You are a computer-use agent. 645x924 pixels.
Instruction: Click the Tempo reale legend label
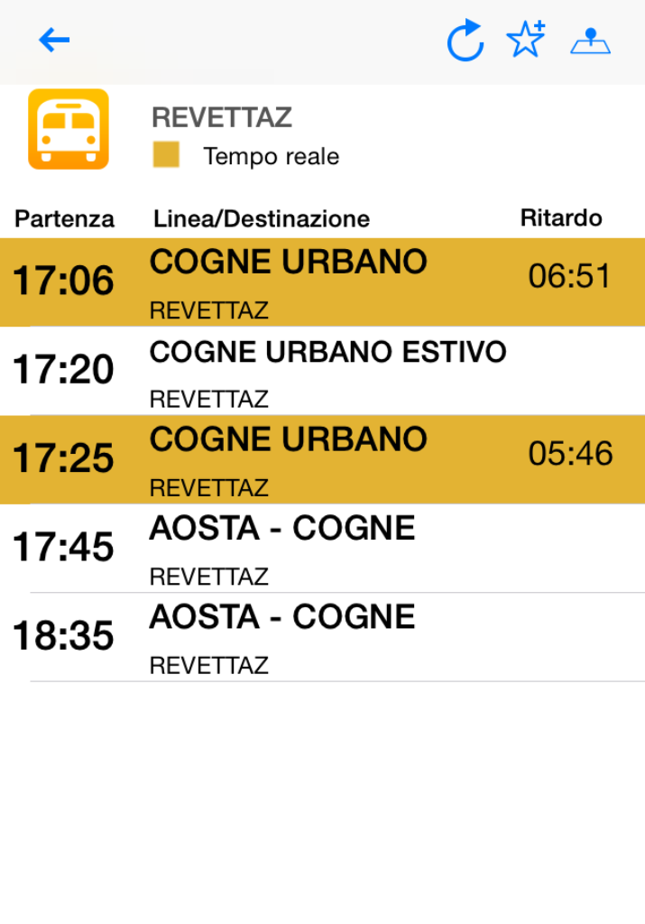coord(272,156)
